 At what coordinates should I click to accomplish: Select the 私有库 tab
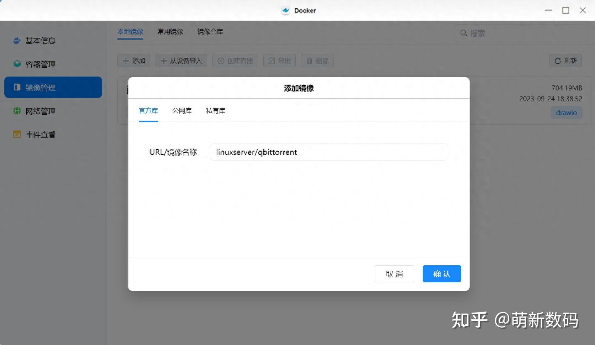(x=215, y=111)
